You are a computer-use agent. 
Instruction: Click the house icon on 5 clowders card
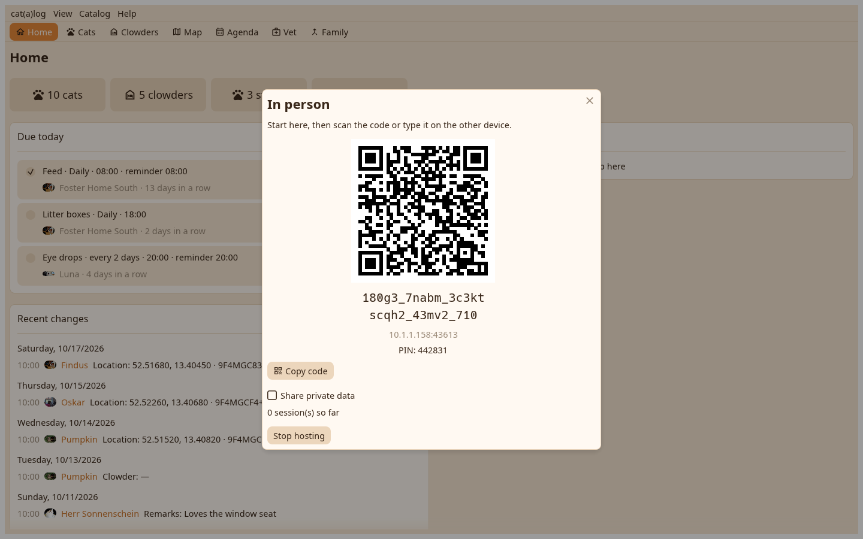click(x=130, y=95)
